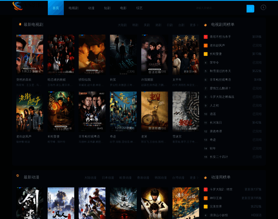
Task: Open the 突然的喜欢 poster thumbnail
Action: pyautogui.click(x=30, y=54)
